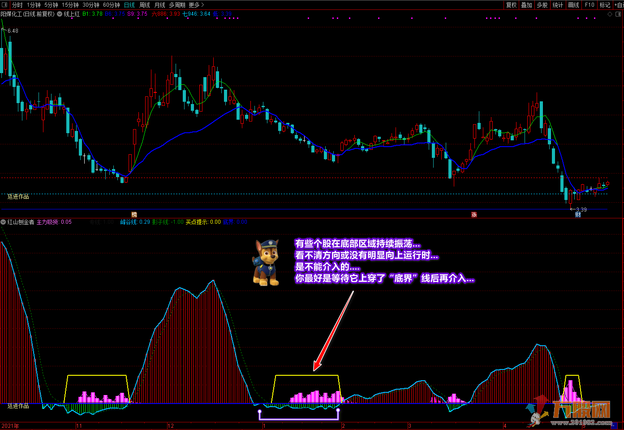
Task: Switch to the 日线 daily chart tab
Action: [129, 5]
